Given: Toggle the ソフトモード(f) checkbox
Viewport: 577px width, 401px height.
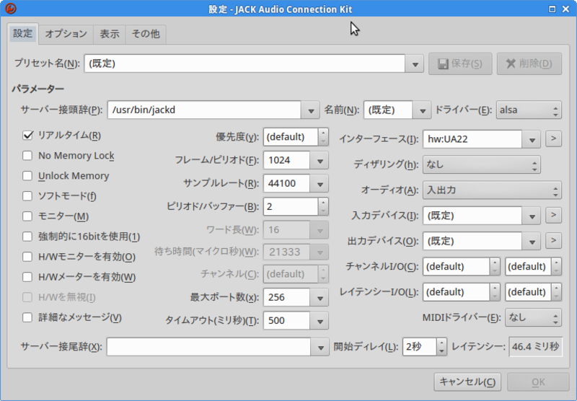Looking at the screenshot, I should point(27,196).
